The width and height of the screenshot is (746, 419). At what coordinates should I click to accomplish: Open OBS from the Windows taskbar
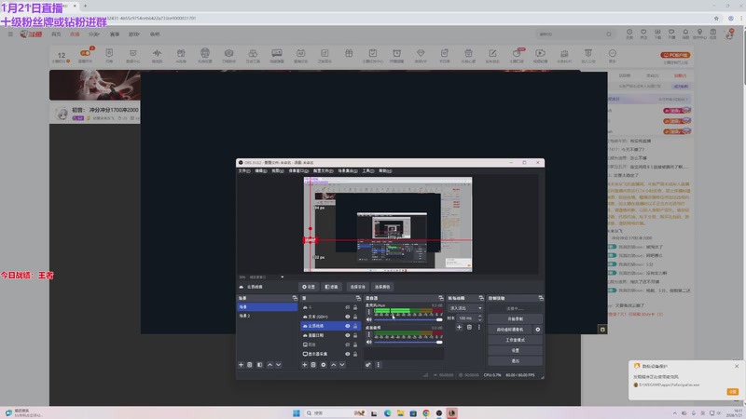pos(438,412)
